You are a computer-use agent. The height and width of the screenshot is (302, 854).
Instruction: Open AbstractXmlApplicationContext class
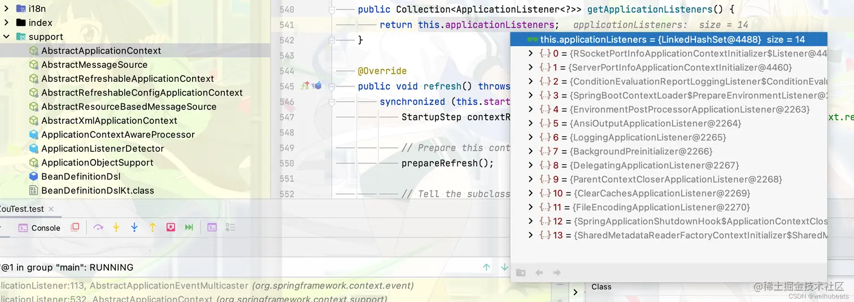point(109,121)
